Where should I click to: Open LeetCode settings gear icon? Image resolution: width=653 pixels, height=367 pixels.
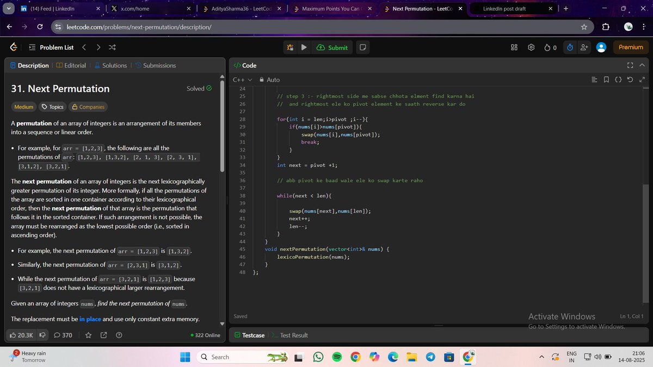532,47
